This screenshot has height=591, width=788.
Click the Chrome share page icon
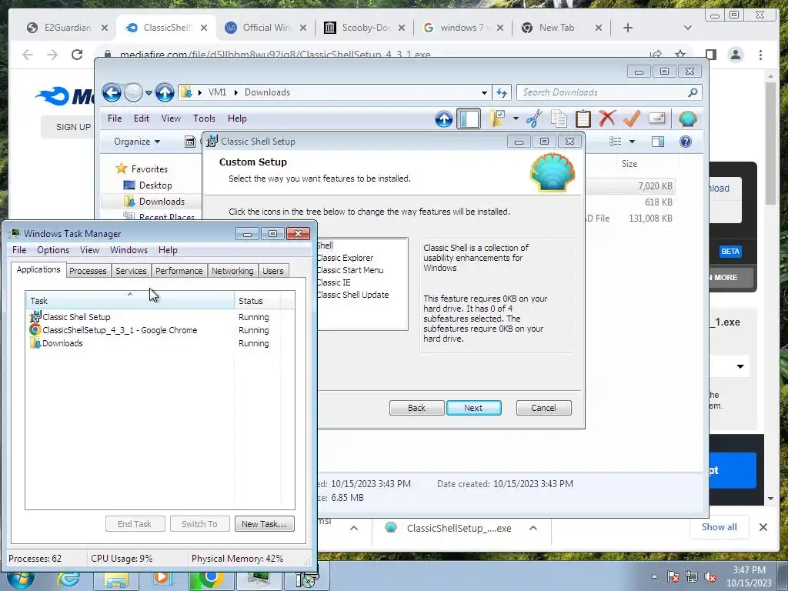[656, 55]
